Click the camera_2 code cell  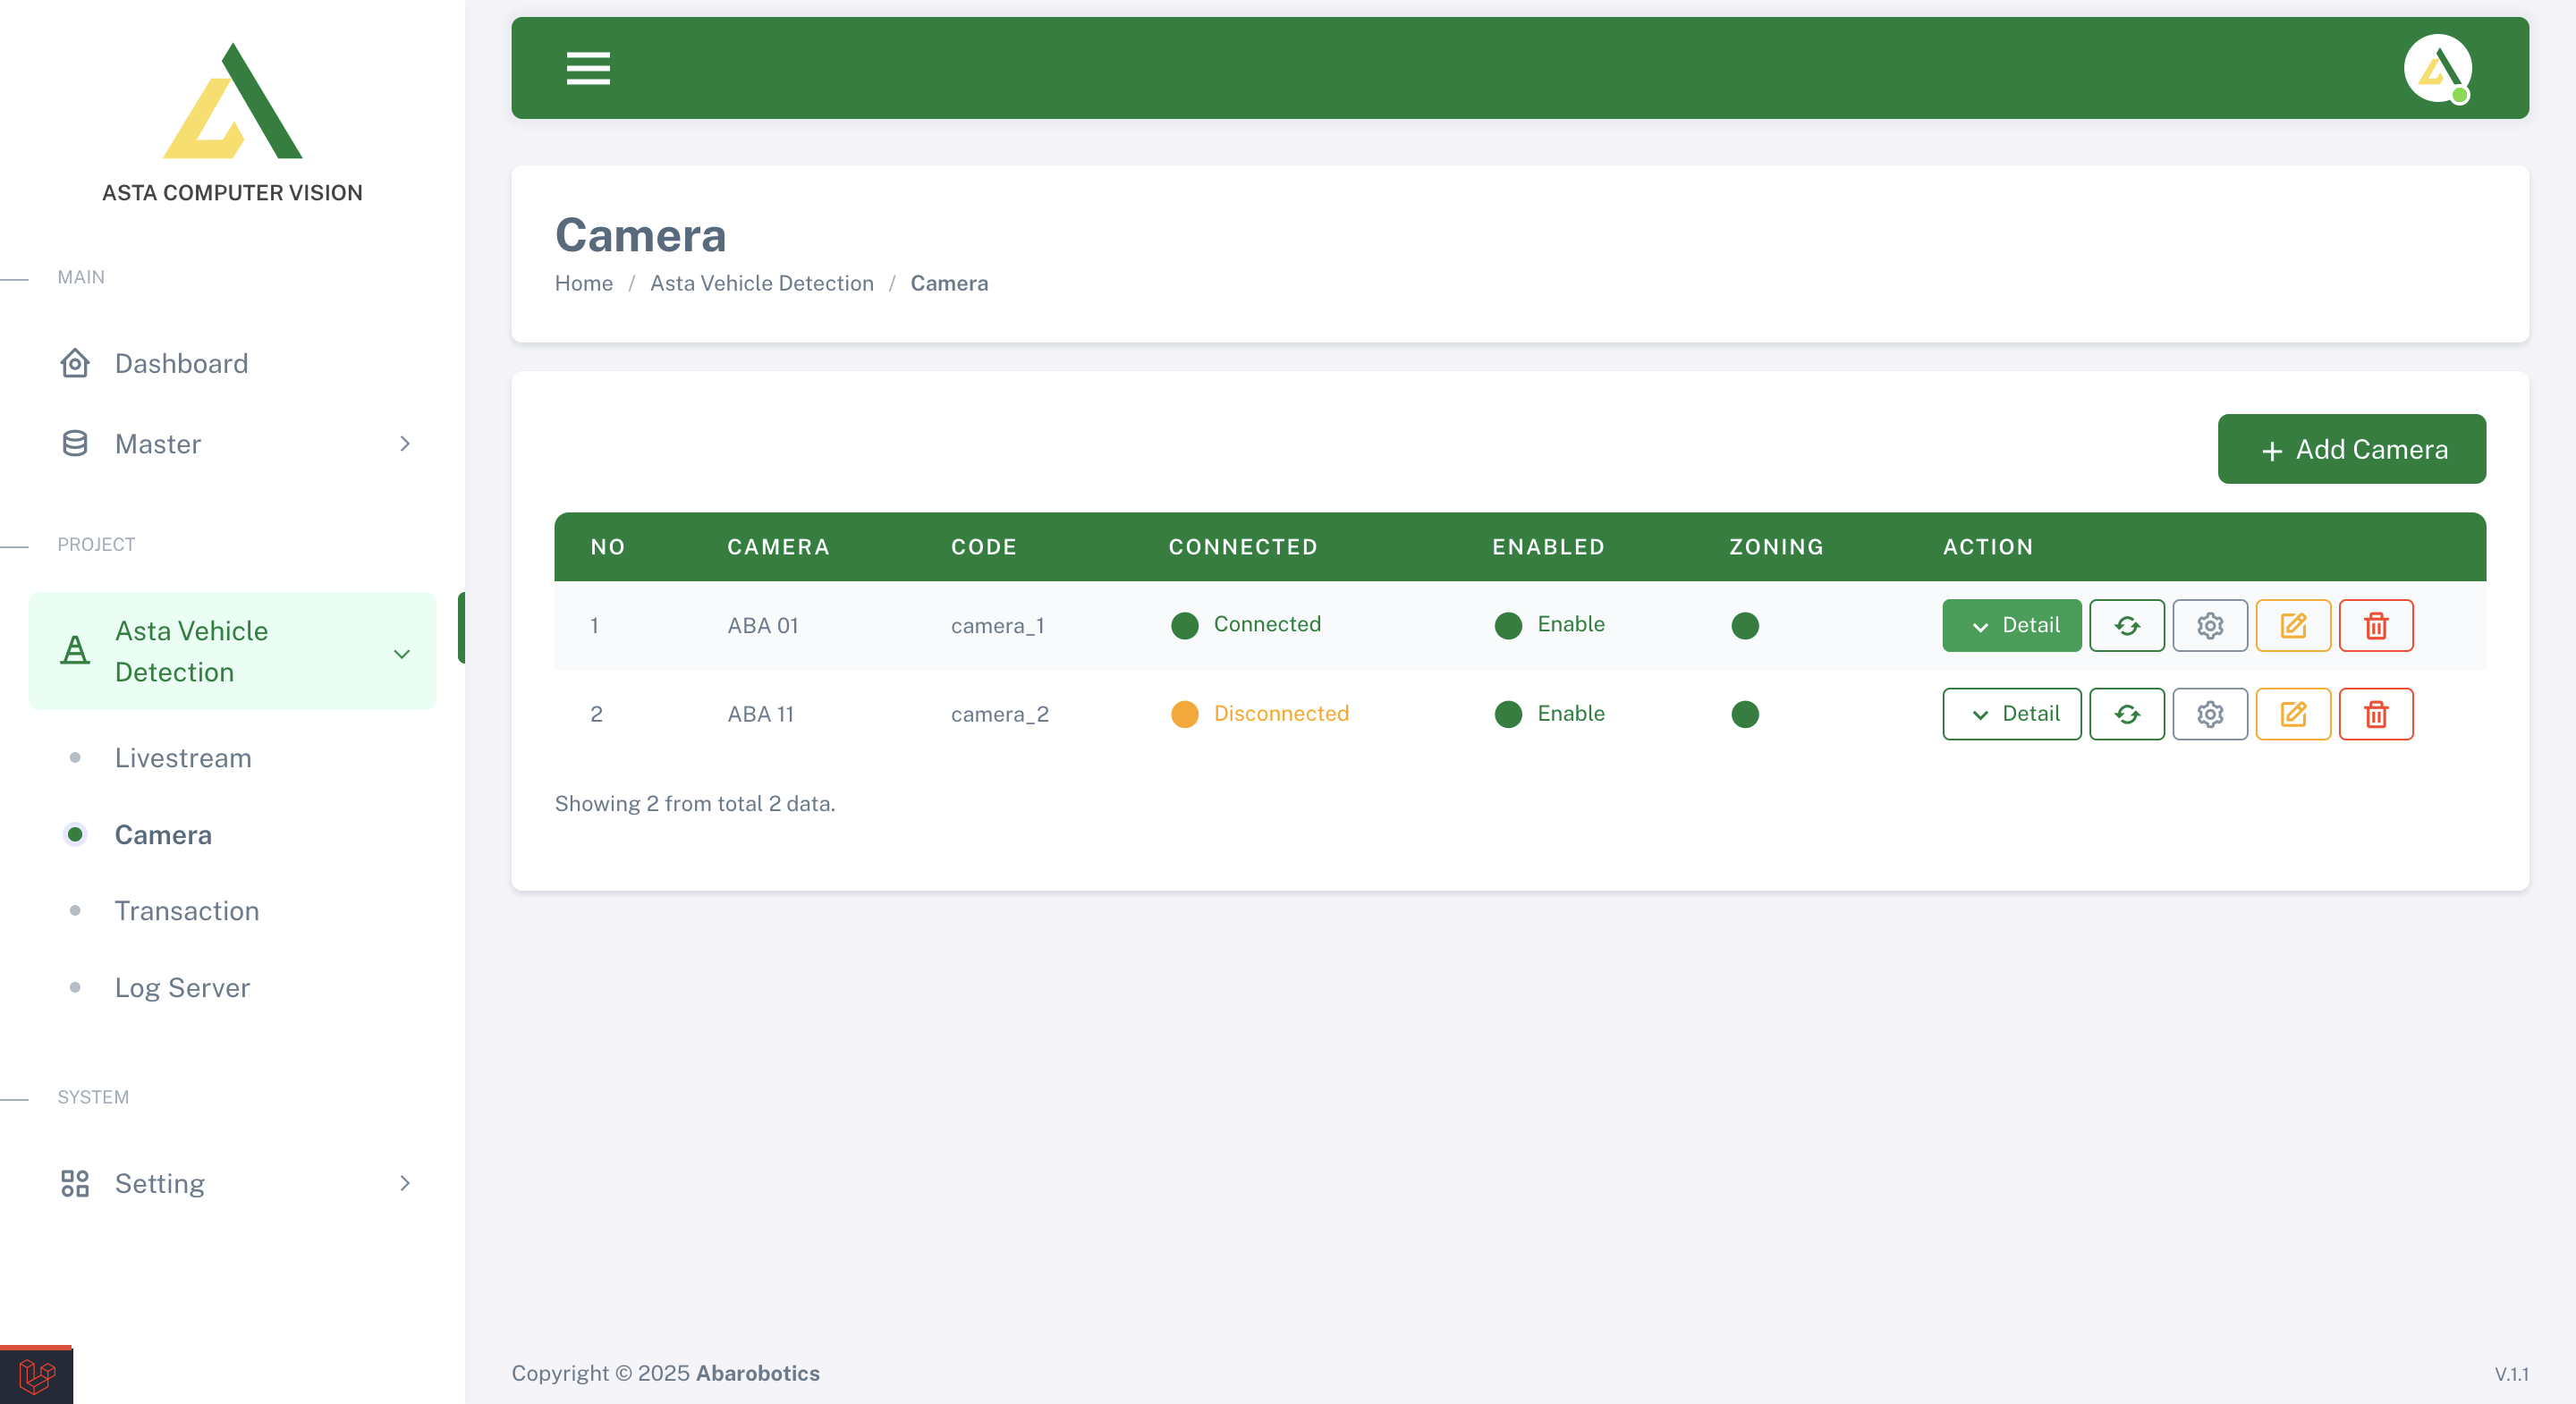1000,714
